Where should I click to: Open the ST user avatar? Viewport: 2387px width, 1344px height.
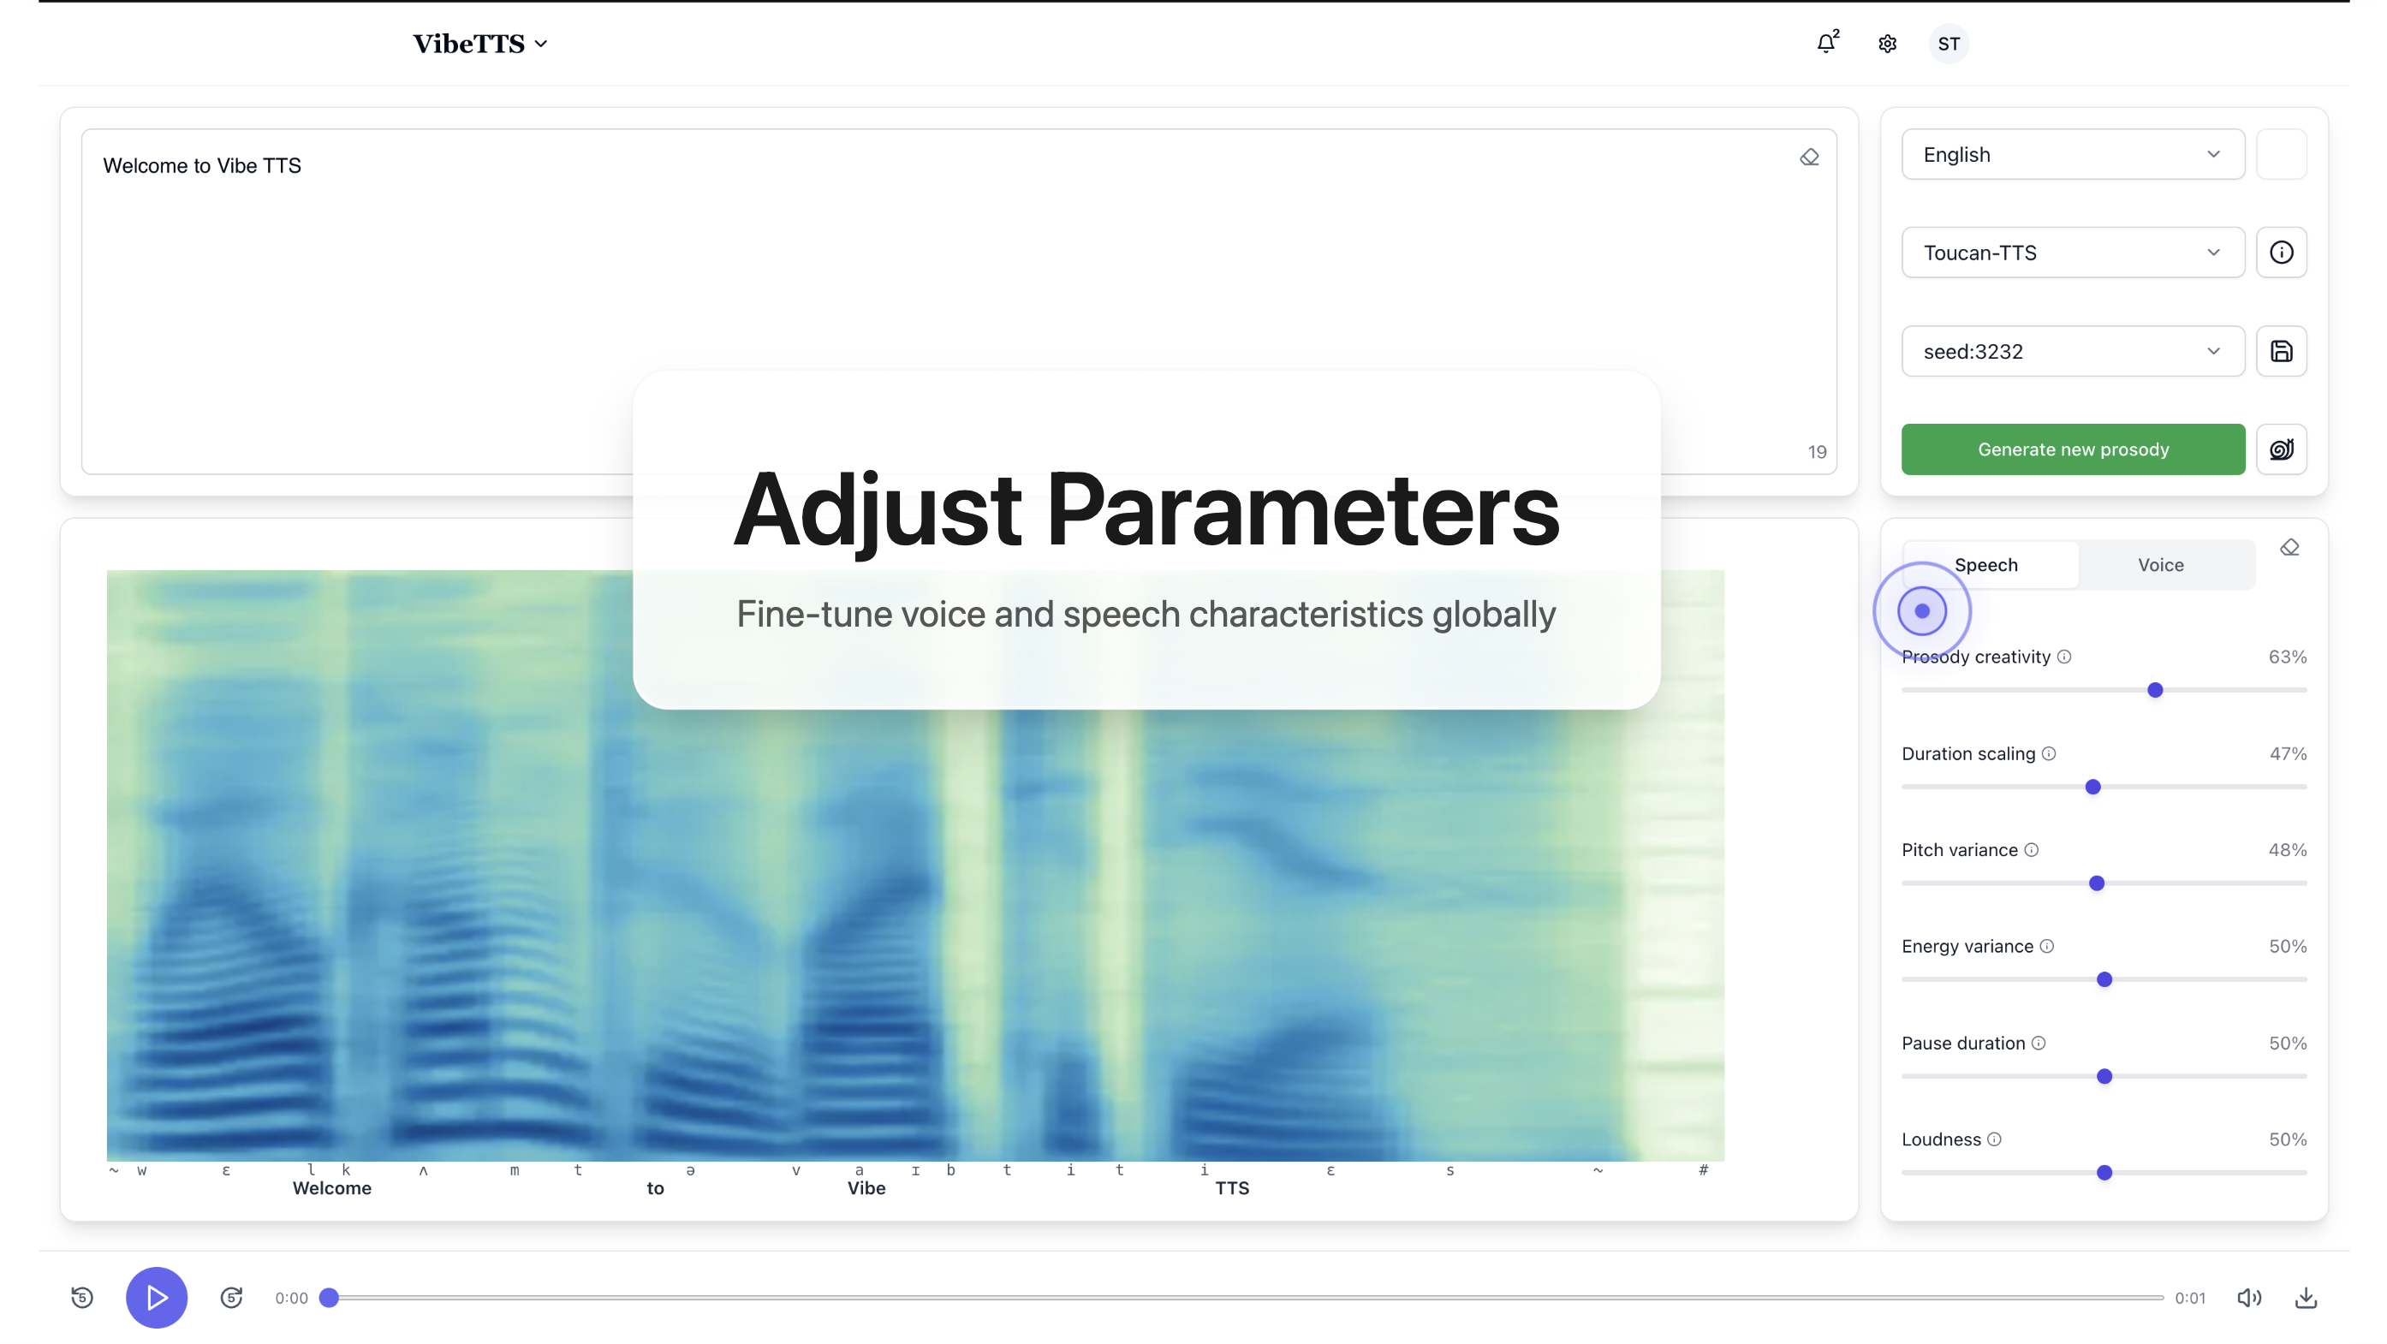(1948, 44)
